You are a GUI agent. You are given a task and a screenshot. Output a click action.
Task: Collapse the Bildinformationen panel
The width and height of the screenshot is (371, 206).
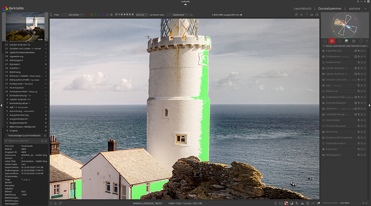6,141
